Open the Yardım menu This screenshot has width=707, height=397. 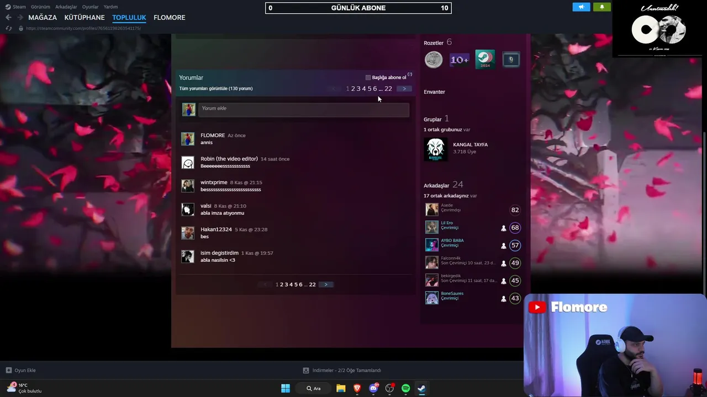point(110,7)
